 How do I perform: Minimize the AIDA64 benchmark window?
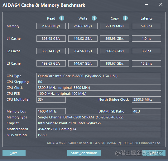coord(146,5)
